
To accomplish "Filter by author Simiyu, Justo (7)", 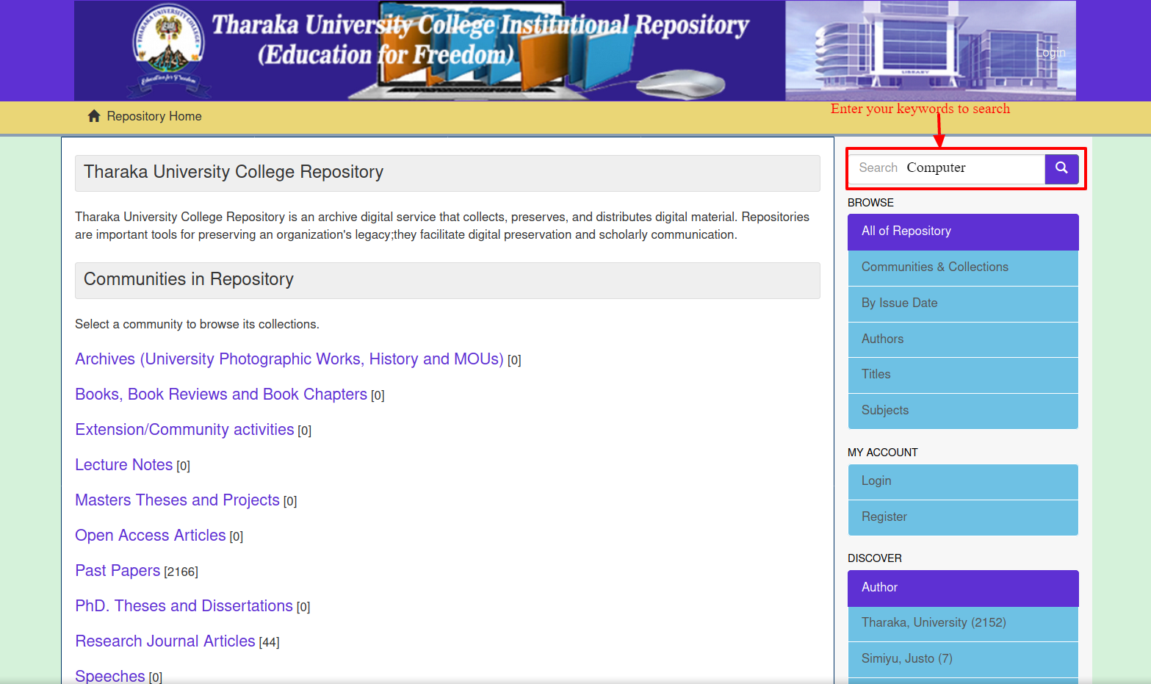I will pos(963,659).
